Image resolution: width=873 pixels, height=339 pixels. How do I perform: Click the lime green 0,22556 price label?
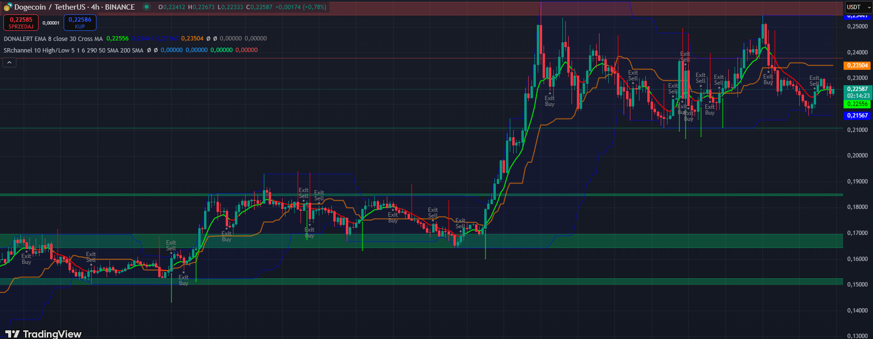[857, 104]
